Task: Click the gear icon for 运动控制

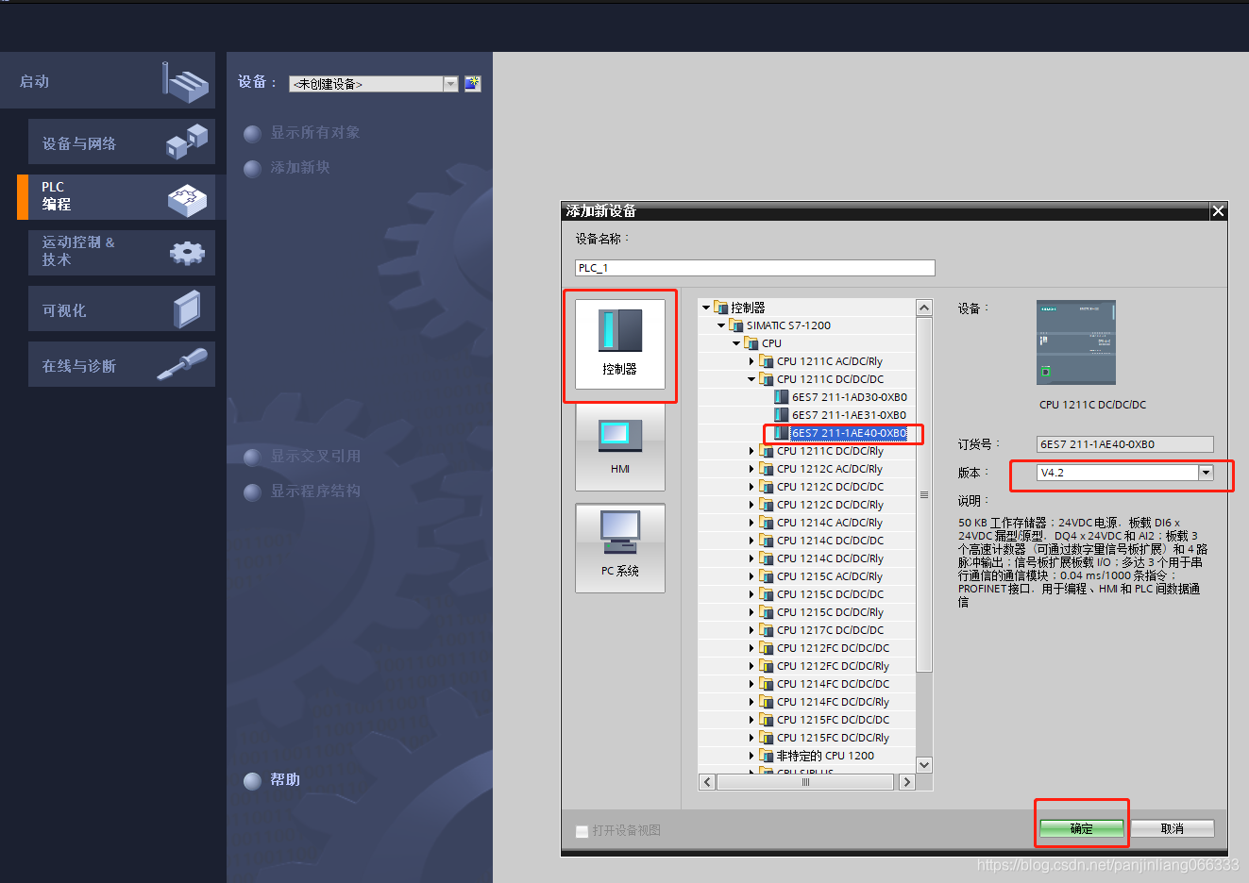Action: pyautogui.click(x=187, y=252)
